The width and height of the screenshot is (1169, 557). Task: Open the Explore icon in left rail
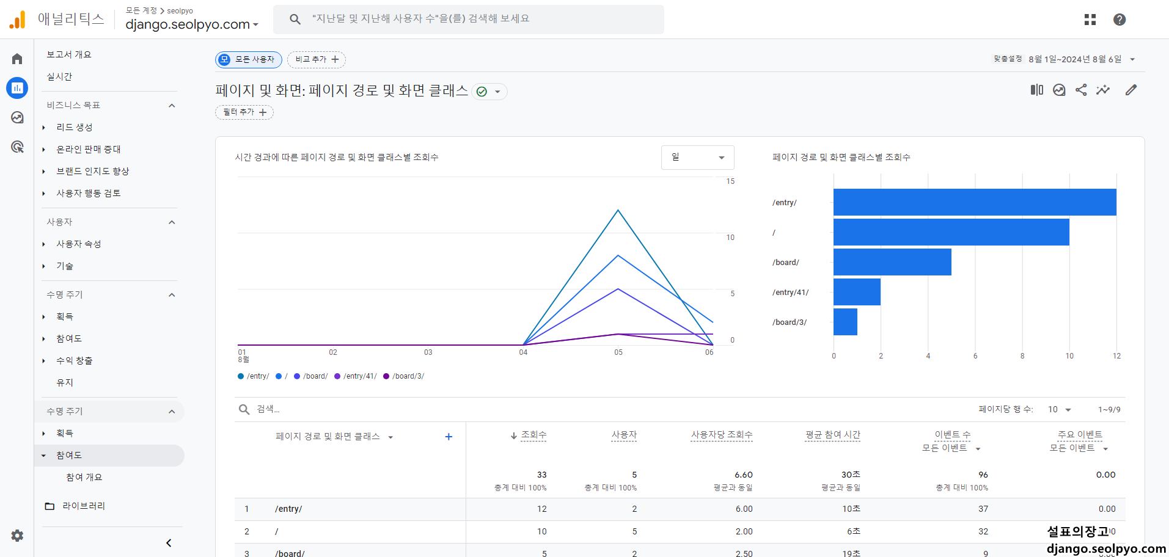point(17,117)
